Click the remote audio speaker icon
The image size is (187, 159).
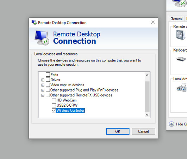click(x=181, y=35)
